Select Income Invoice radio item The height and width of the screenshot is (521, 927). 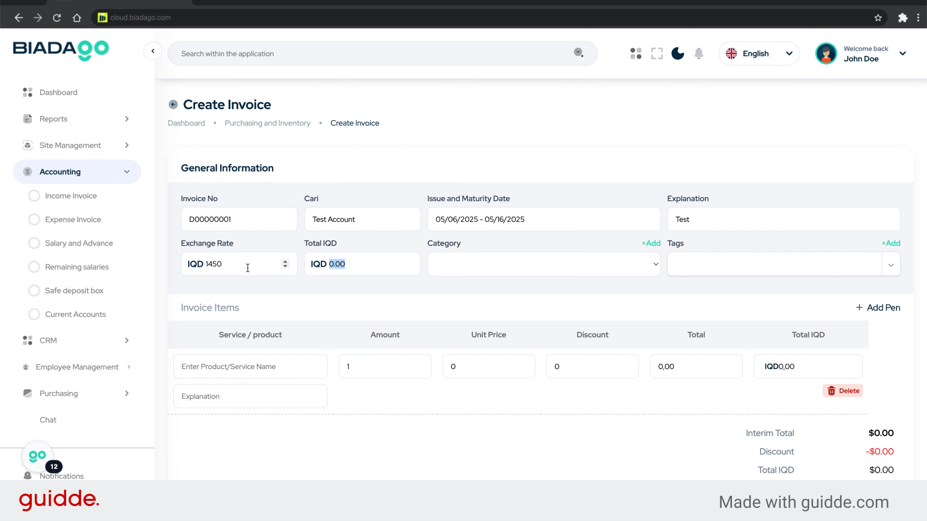click(34, 196)
